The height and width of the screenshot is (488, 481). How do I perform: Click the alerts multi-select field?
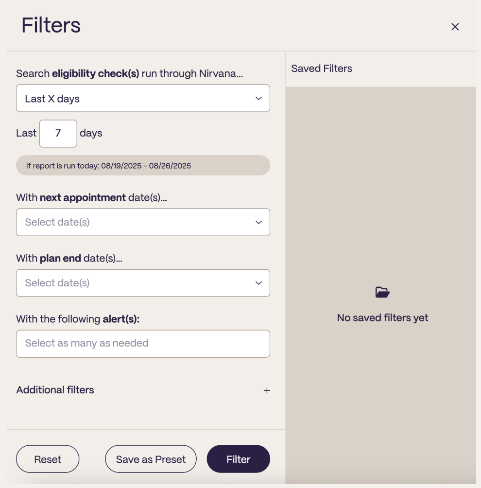[143, 344]
